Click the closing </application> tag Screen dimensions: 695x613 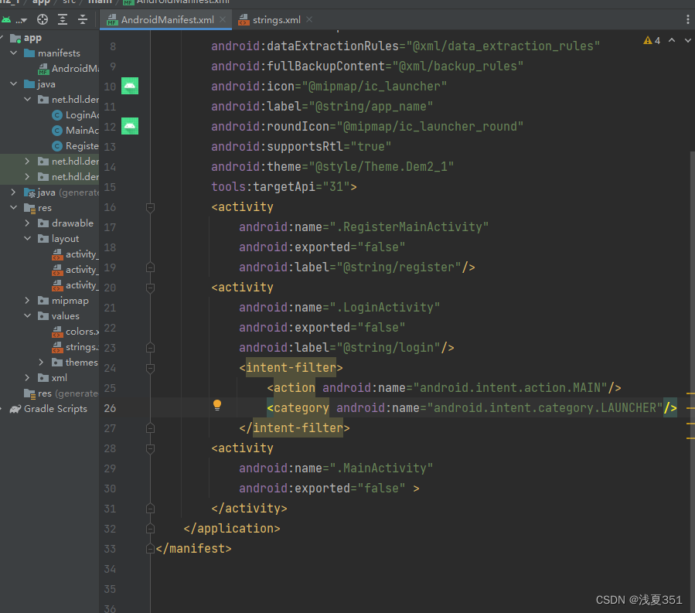(x=232, y=528)
